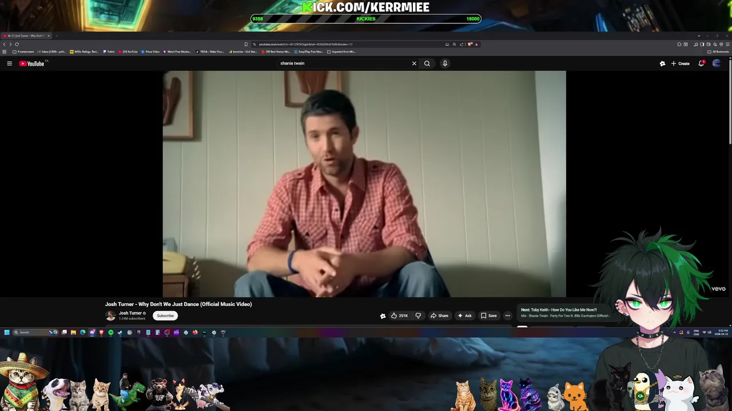This screenshot has width=732, height=411.
Task: Go forward in the browser
Action: [x=10, y=44]
